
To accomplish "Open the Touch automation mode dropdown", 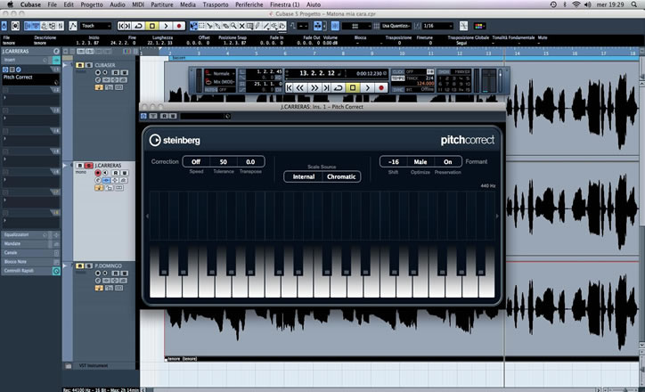I will click(96, 26).
